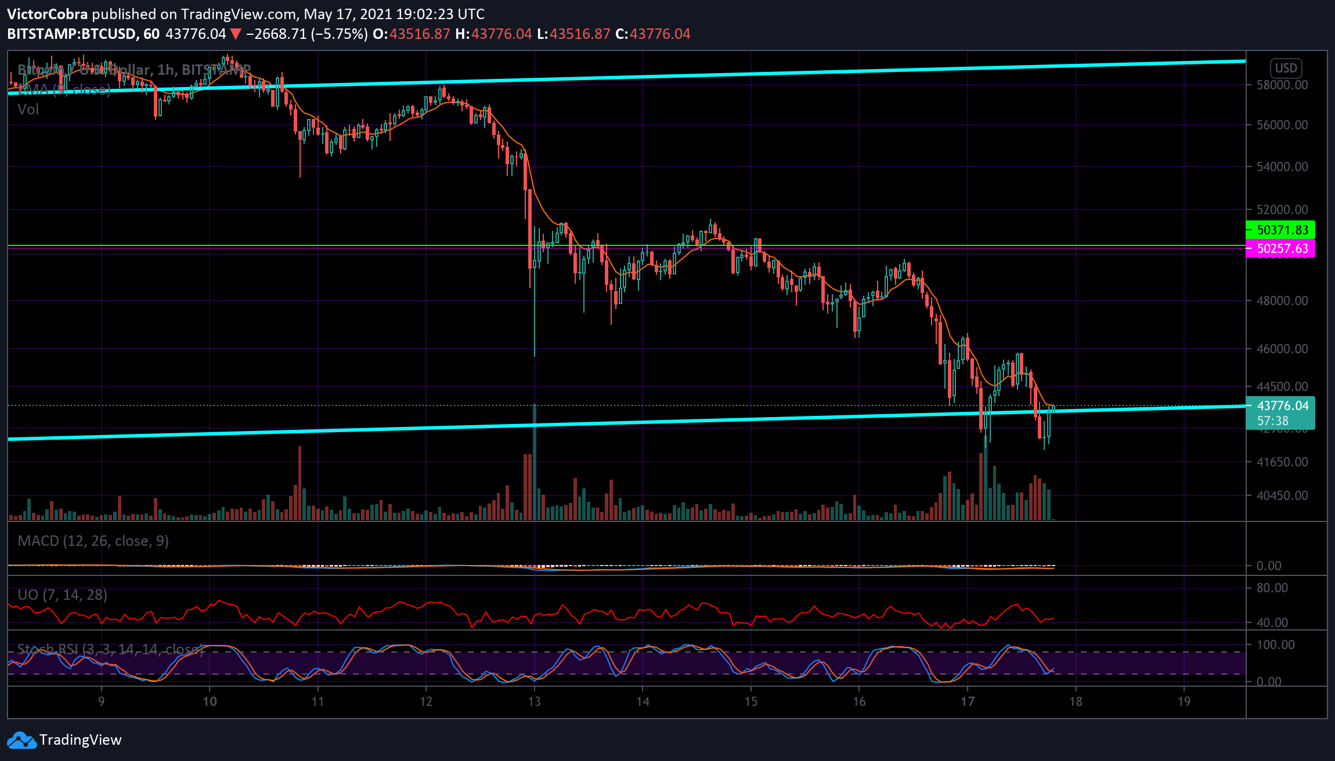Click the date label 9 on time axis

[102, 701]
